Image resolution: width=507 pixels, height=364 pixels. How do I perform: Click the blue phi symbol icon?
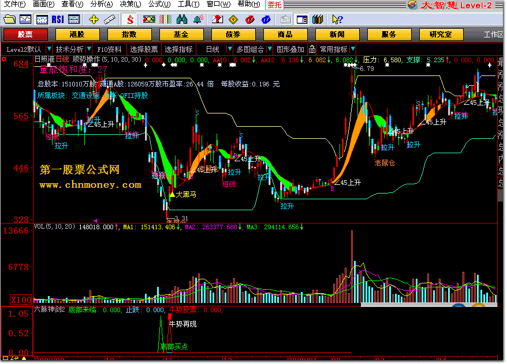click(266, 20)
